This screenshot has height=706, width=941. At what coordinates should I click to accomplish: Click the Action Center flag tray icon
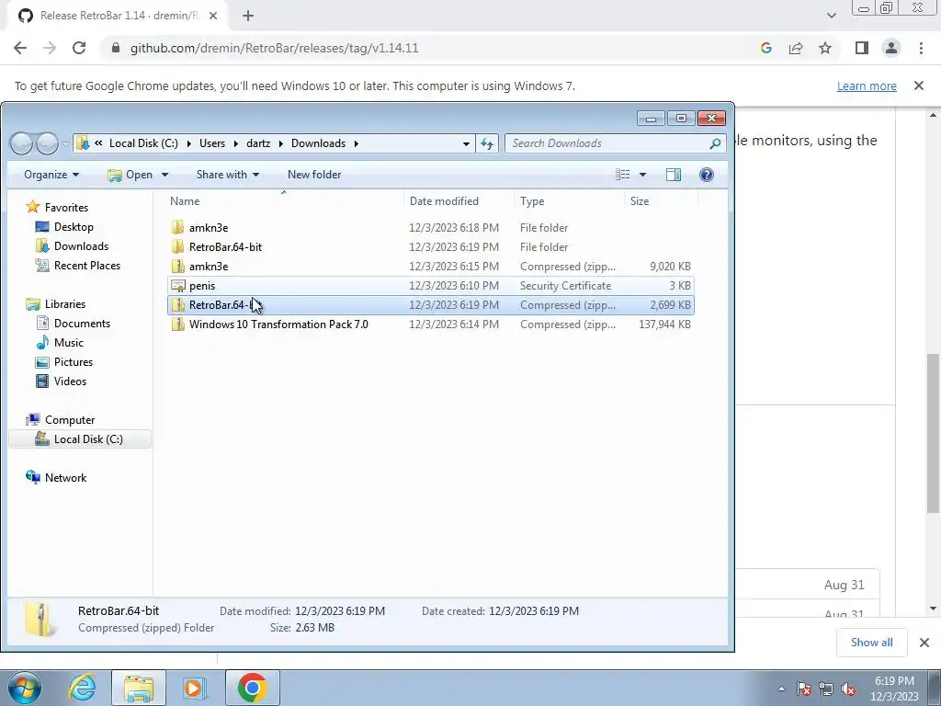pyautogui.click(x=804, y=689)
